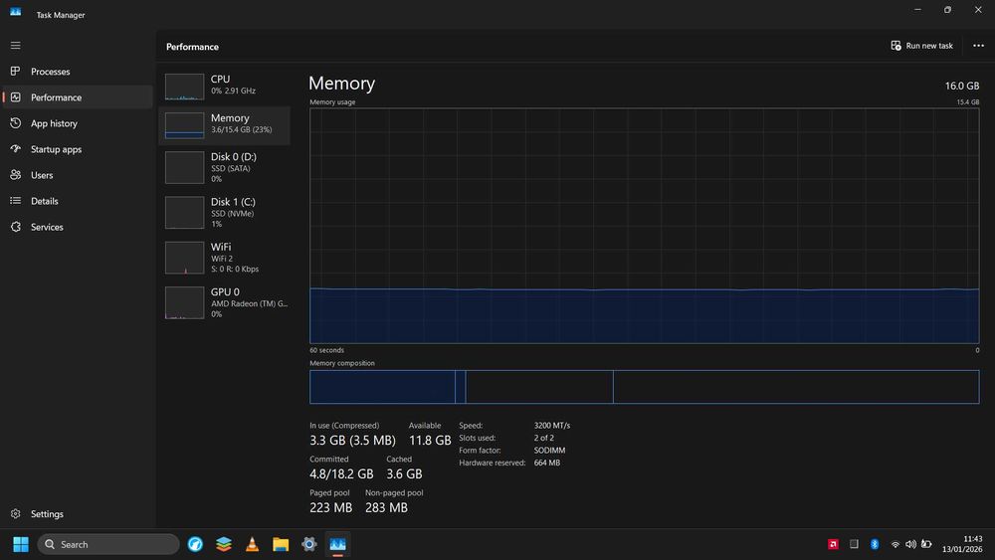Show the Details page

[78, 201]
